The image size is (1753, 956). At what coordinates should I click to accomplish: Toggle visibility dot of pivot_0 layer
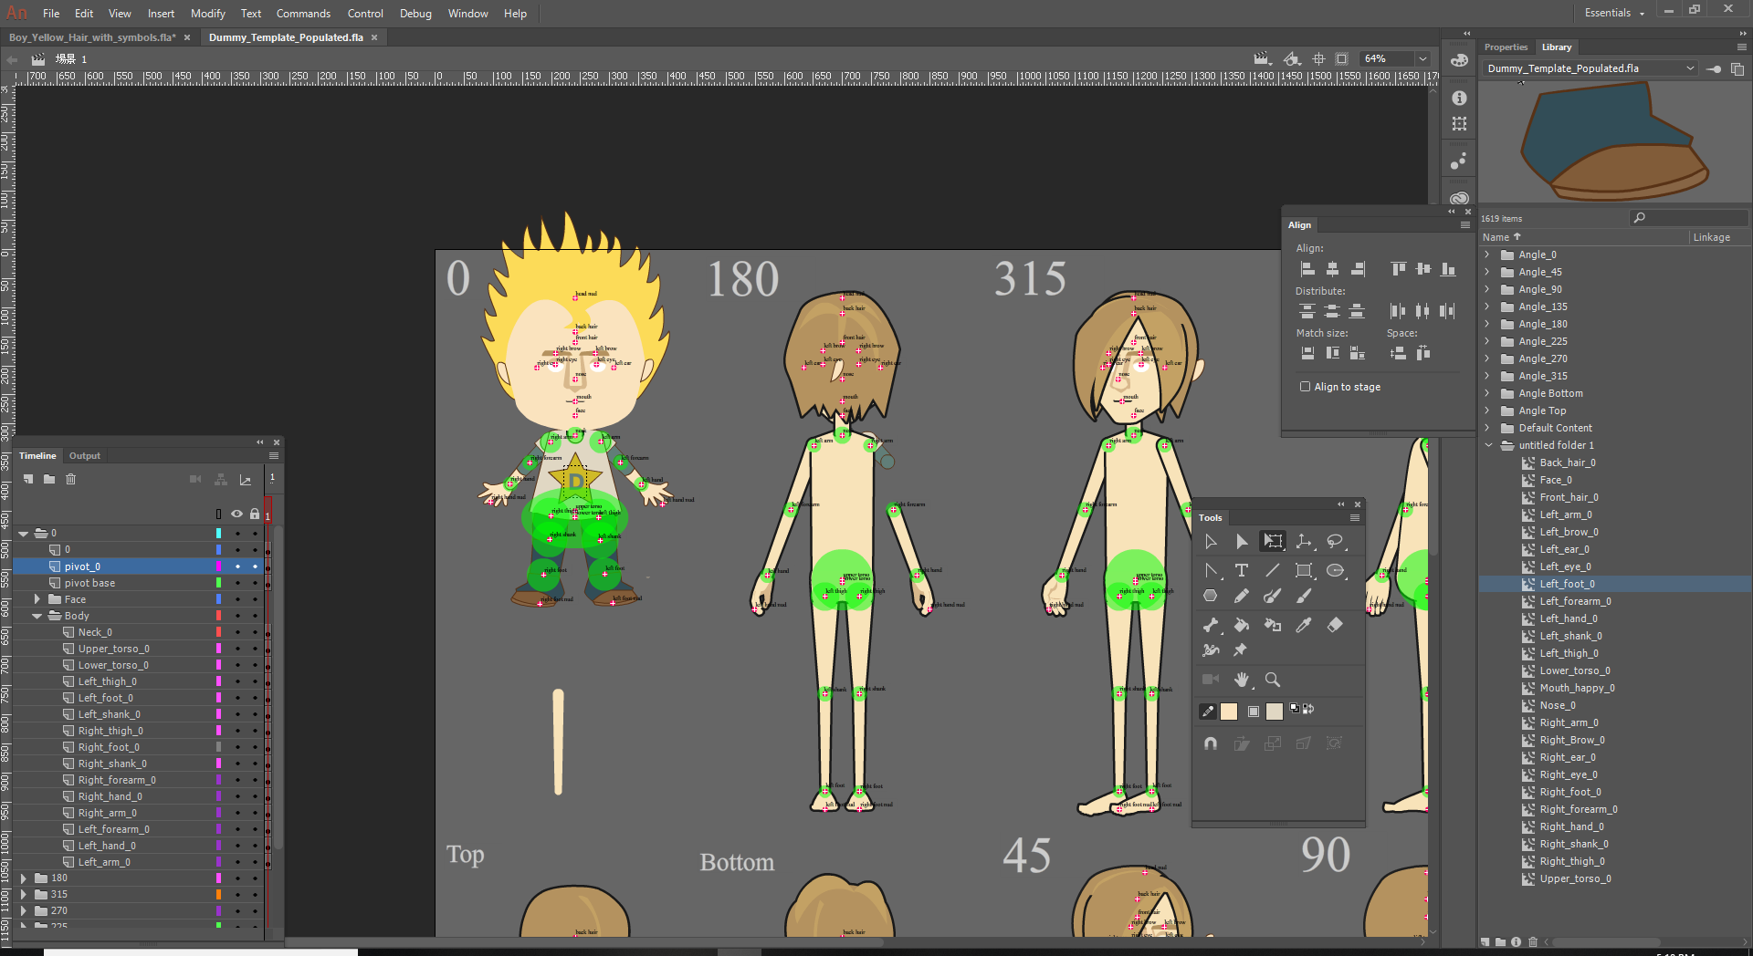point(237,566)
